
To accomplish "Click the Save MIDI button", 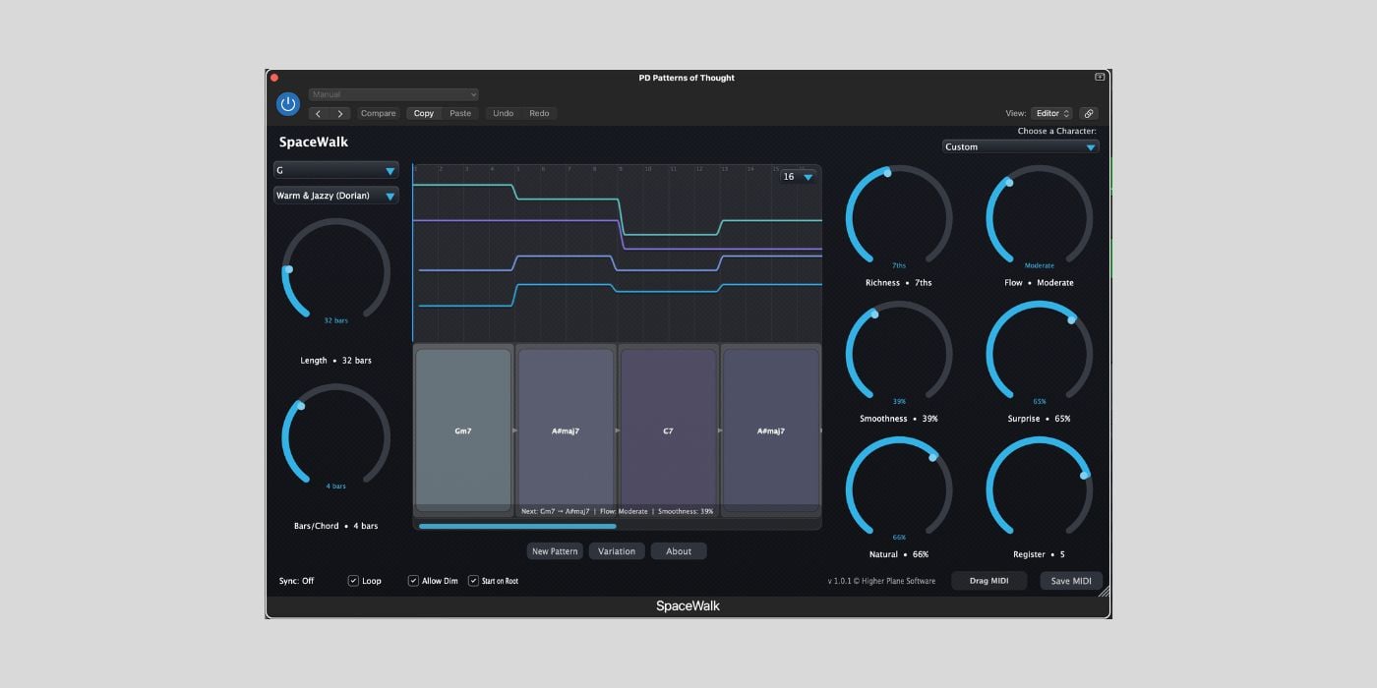I will [x=1070, y=581].
